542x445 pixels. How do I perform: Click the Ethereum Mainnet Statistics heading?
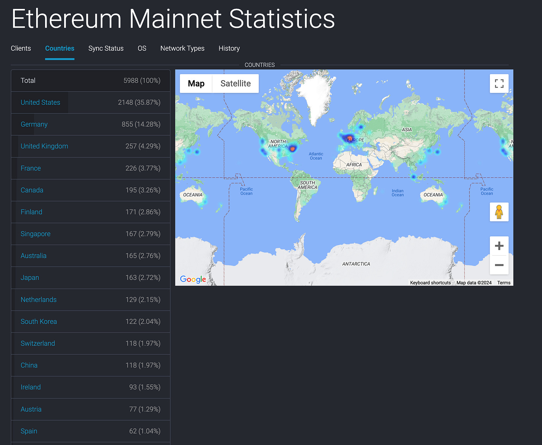click(173, 19)
